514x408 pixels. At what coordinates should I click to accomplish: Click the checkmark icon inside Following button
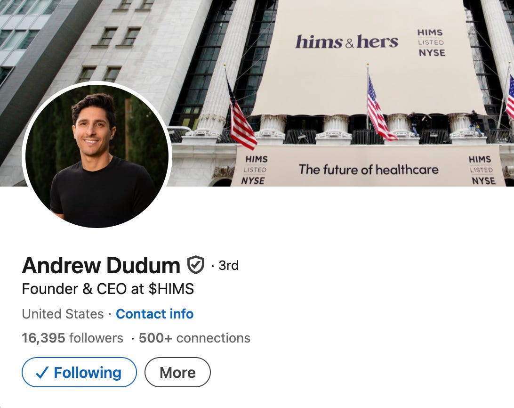point(42,373)
